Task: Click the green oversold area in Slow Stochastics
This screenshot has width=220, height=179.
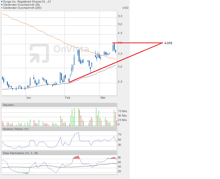Action: click(25, 173)
